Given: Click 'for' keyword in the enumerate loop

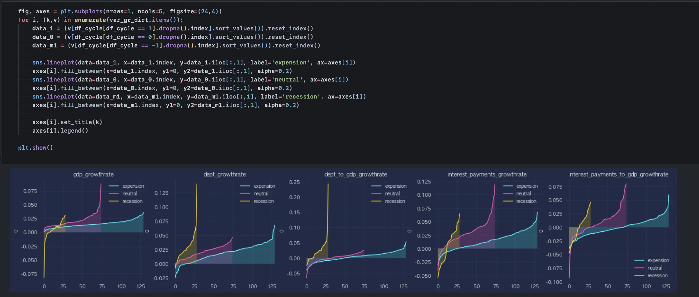Looking at the screenshot, I should pos(23,20).
